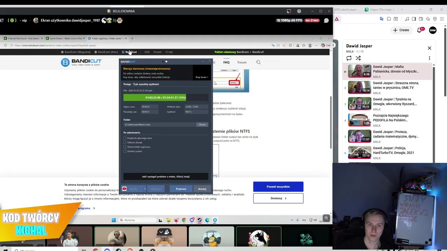Check 'Otwórz folder wyjściowy' option

point(125,147)
